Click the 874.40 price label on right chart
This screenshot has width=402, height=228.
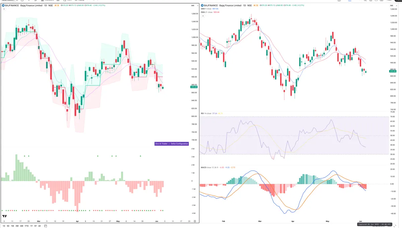(393, 71)
